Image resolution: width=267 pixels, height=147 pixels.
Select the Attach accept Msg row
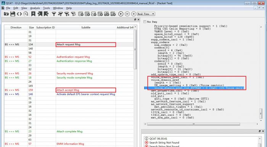coord(69,90)
